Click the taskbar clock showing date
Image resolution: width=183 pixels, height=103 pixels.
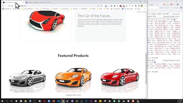click(180, 101)
